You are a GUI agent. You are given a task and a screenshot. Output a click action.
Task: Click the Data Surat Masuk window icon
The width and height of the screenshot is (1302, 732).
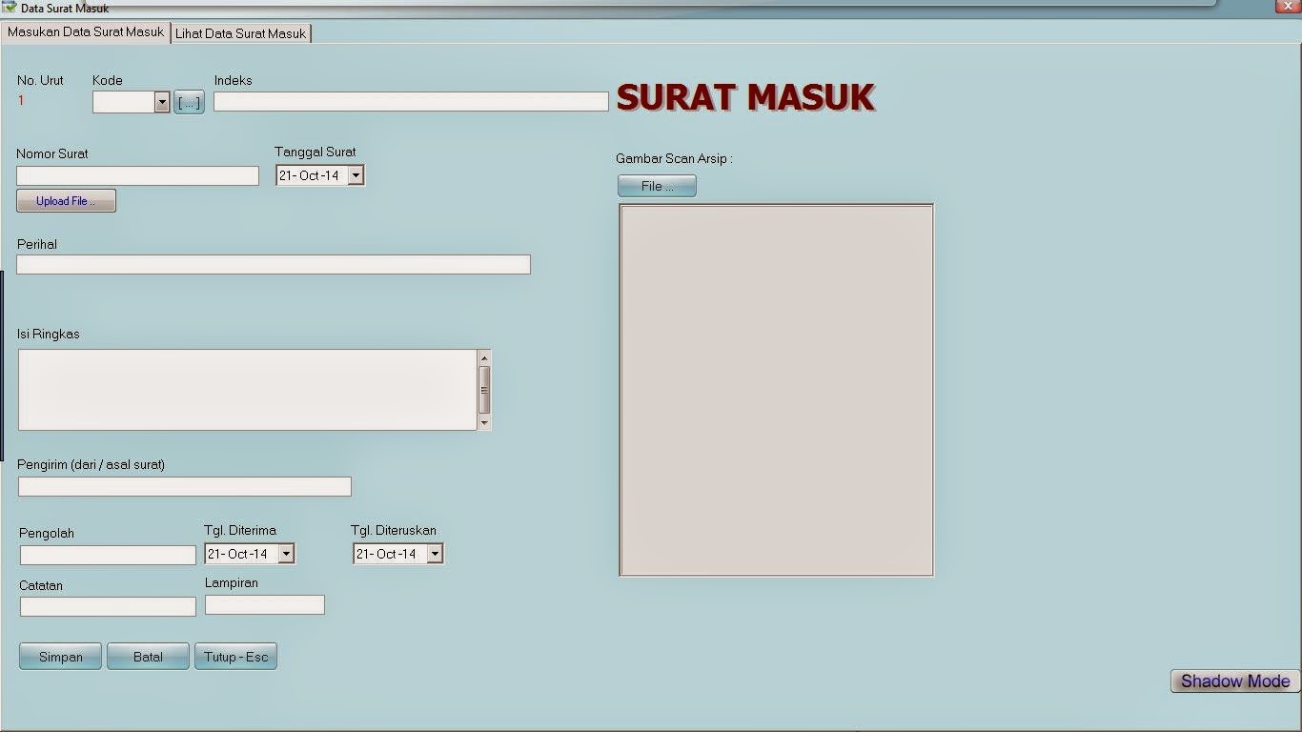click(10, 7)
